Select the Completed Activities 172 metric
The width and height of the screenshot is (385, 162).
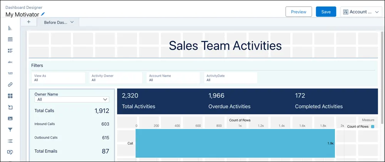(319, 101)
